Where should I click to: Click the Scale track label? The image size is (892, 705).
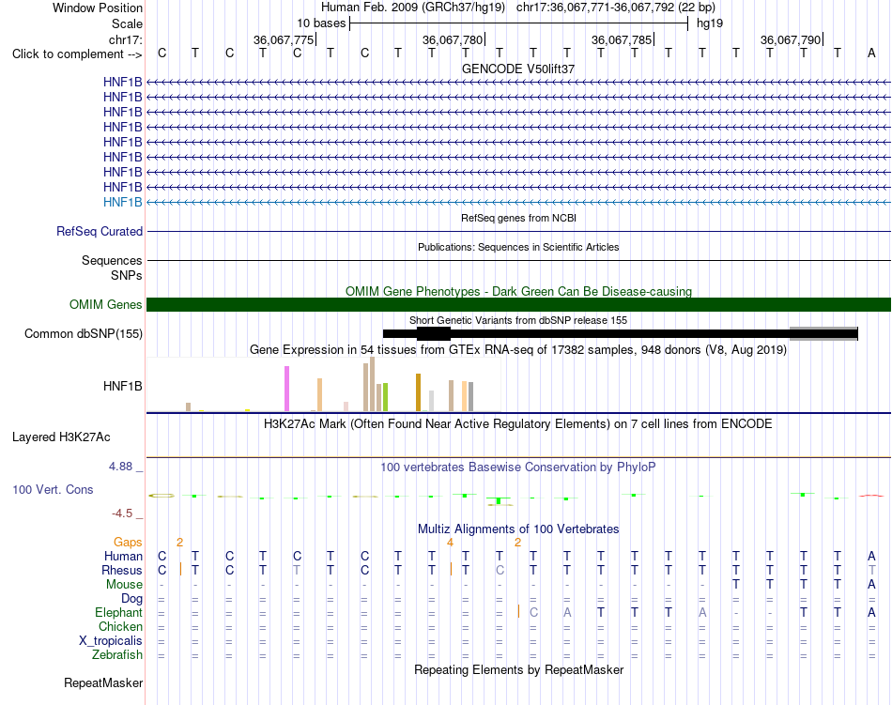[x=127, y=23]
